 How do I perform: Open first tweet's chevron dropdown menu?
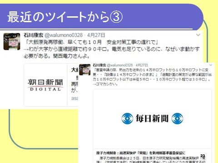tap(198, 35)
